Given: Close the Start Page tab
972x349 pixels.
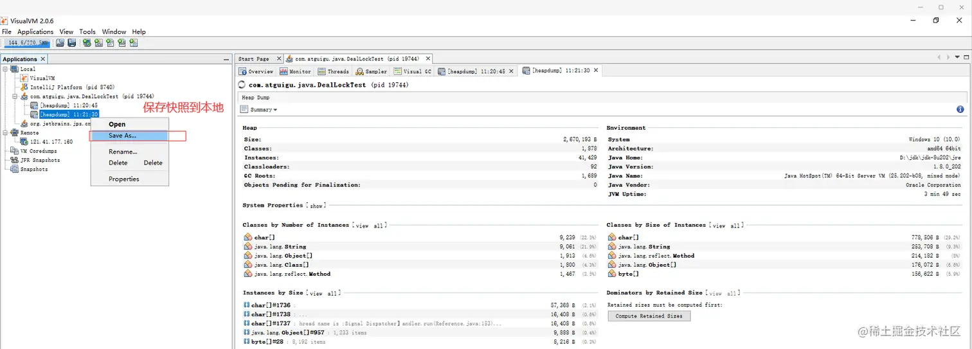Looking at the screenshot, I should (x=278, y=58).
